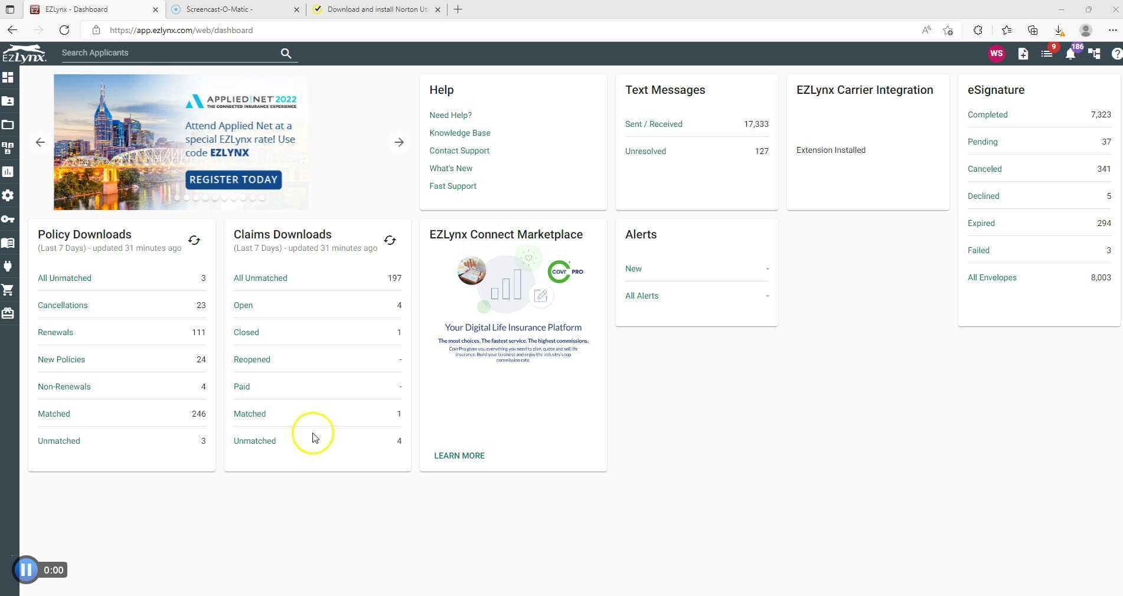Refresh the Claims Downloads widget
Viewport: 1123px width, 596px height.
point(390,240)
